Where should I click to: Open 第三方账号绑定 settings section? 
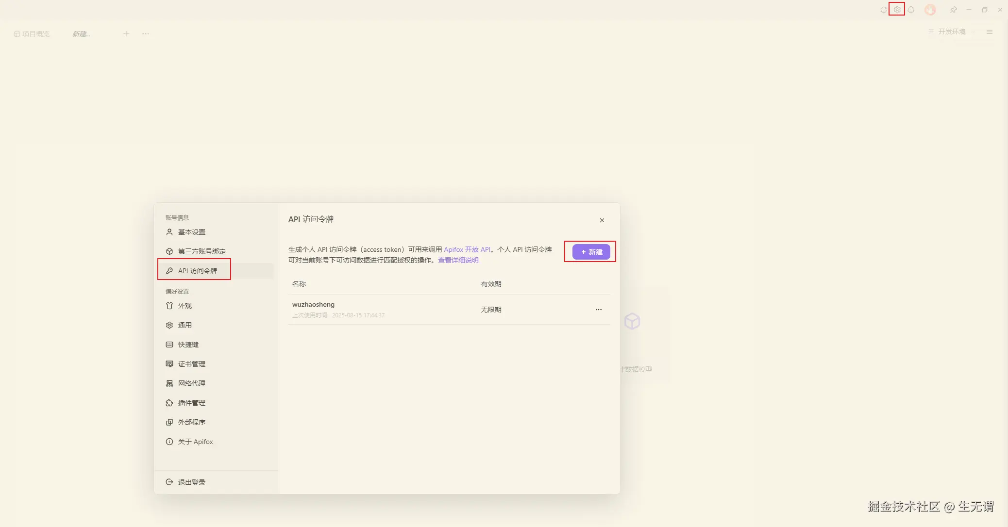coord(202,251)
